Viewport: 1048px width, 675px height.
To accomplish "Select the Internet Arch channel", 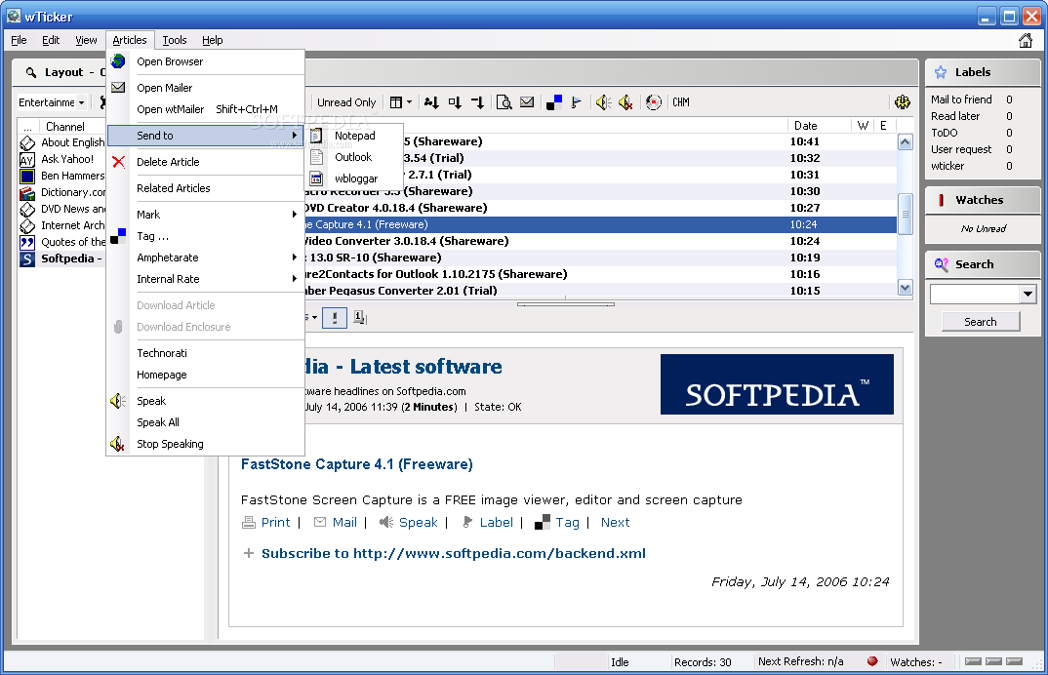I will tap(61, 225).
